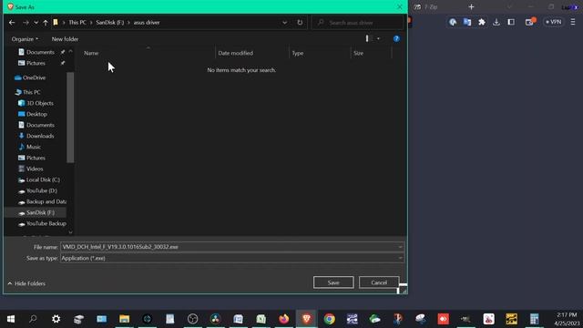
Task: Launch Google Chrome from the taskbar
Action: [x=329, y=319]
